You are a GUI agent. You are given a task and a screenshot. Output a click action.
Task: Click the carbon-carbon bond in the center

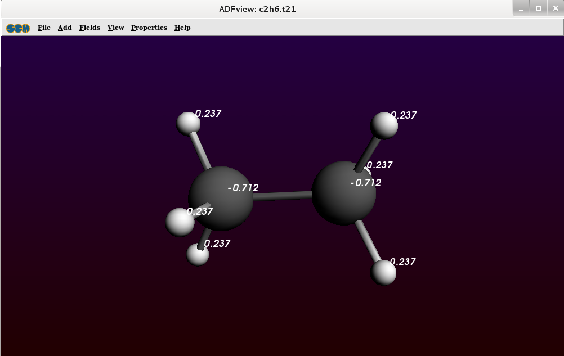click(283, 196)
